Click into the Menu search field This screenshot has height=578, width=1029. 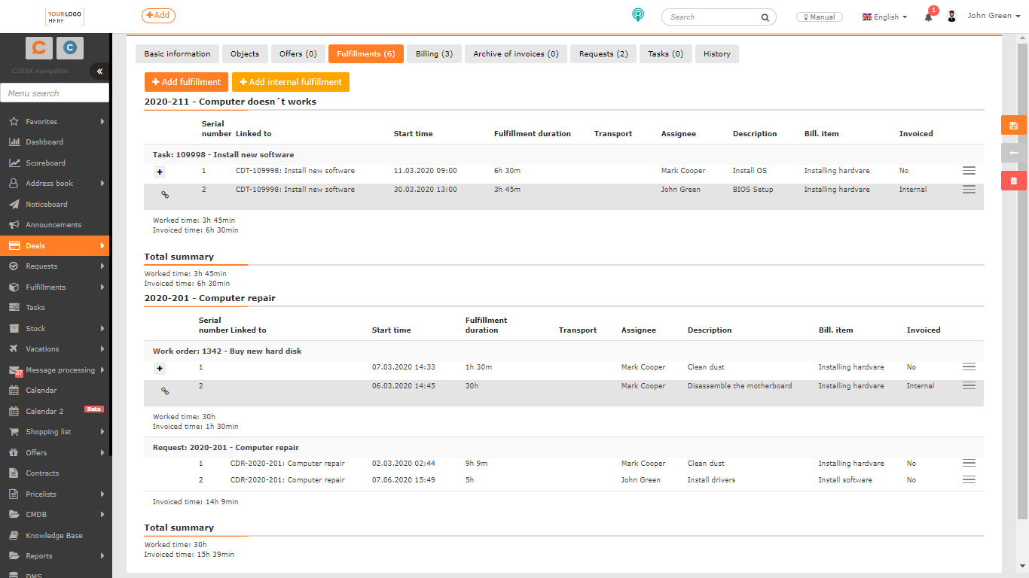pyautogui.click(x=54, y=93)
